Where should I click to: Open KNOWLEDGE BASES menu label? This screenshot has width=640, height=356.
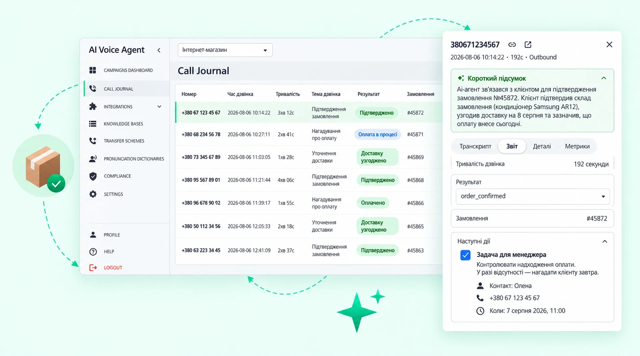tap(123, 124)
